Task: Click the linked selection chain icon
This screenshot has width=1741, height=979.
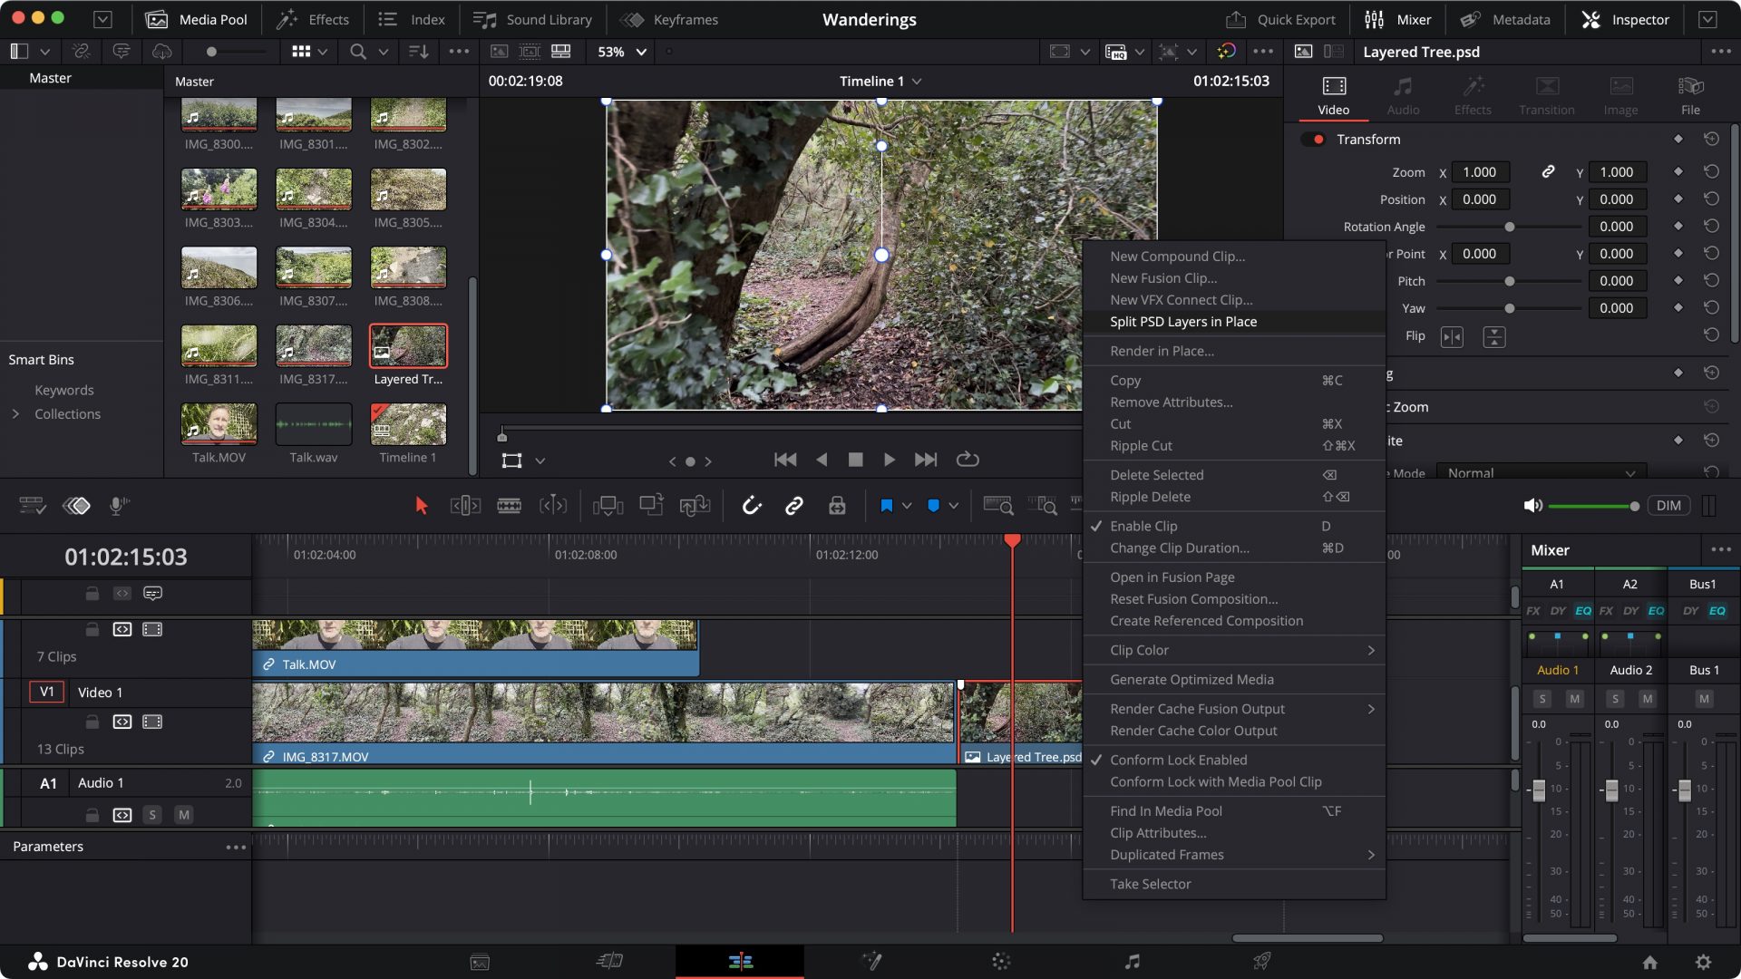Action: (x=793, y=506)
